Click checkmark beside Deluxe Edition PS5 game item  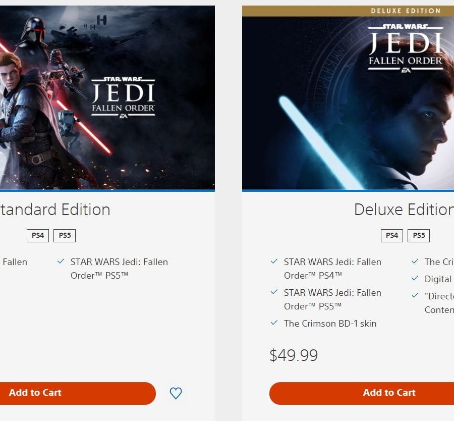pyautogui.click(x=274, y=292)
